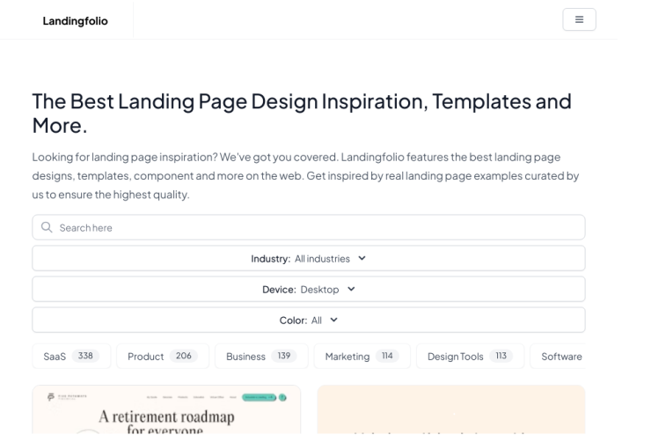
Task: Click the "Looking for landing page inspiration" paragraph
Action: [305, 176]
